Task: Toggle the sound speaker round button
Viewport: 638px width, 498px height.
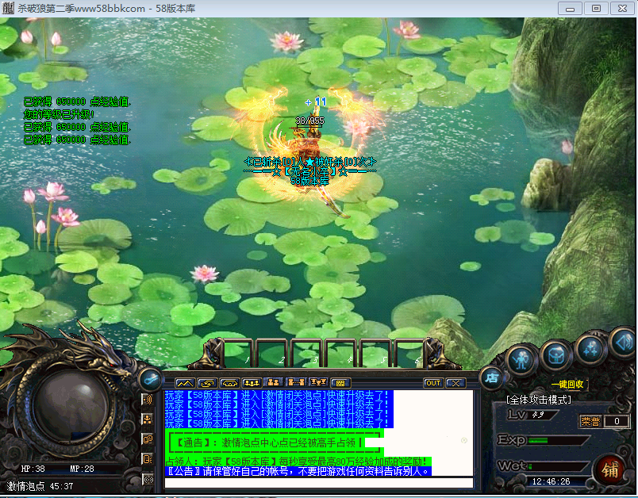Action: tap(624, 344)
